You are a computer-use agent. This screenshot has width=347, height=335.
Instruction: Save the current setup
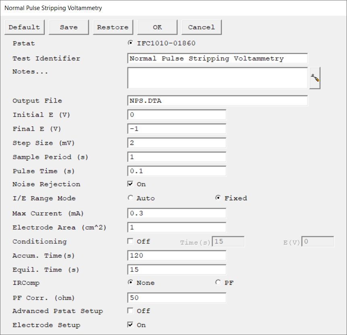pyautogui.click(x=68, y=27)
